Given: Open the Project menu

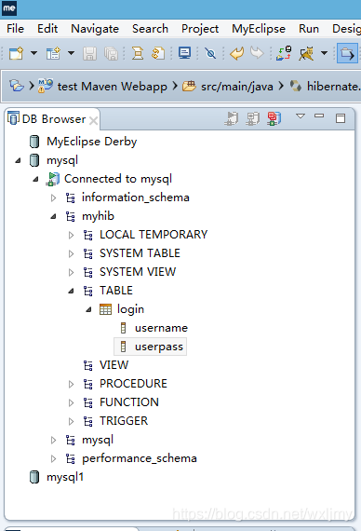Looking at the screenshot, I should (x=200, y=29).
